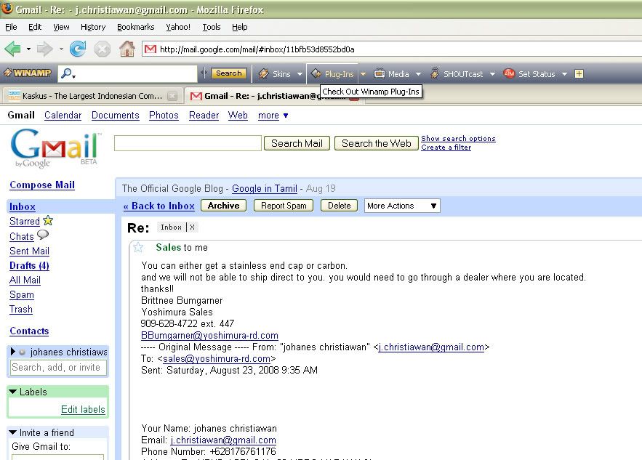
Task: Open the Yahoo! menu
Action: coord(177,27)
